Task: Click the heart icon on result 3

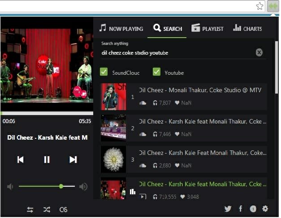Action: (177, 165)
